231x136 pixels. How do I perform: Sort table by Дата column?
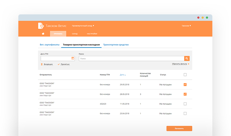123,75
